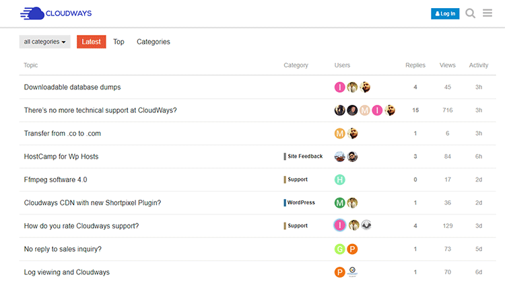Open topic 'How do you rate Cloudways support?'

pos(81,226)
